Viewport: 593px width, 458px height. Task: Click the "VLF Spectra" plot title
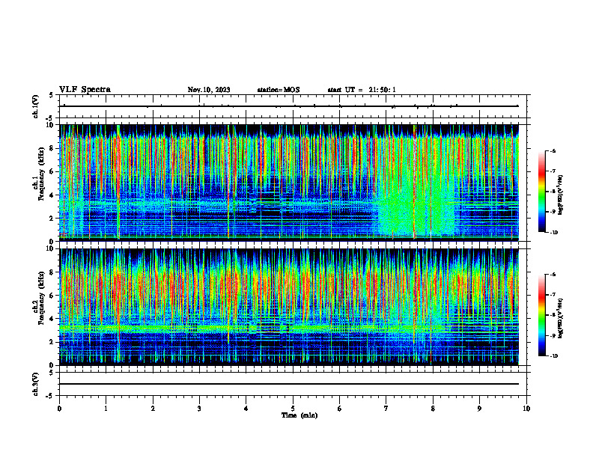click(85, 90)
